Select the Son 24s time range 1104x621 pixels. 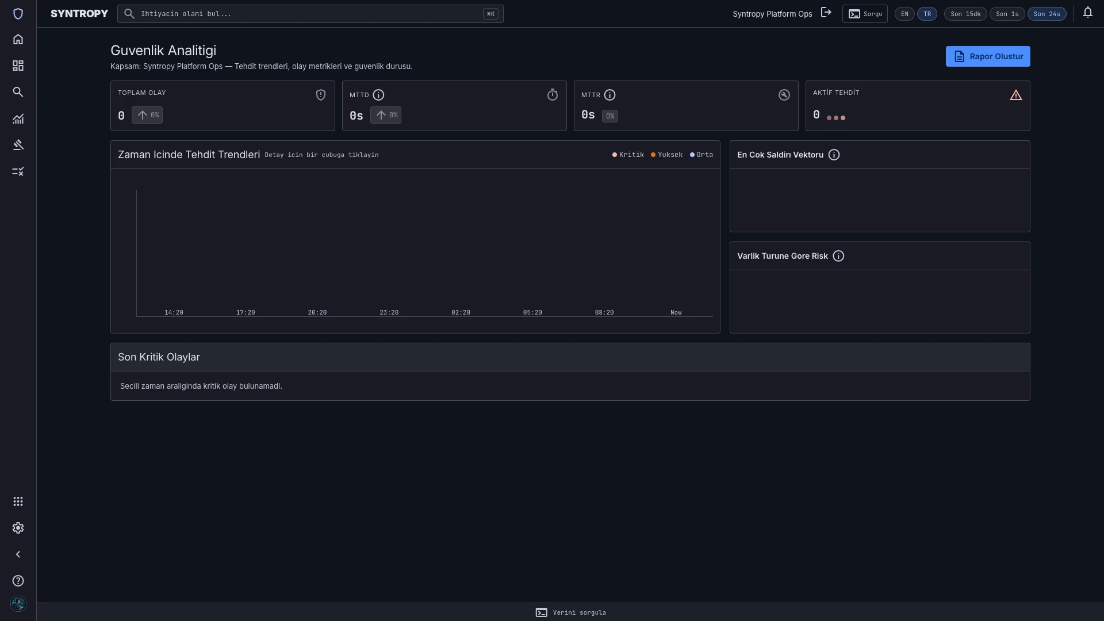click(1046, 14)
